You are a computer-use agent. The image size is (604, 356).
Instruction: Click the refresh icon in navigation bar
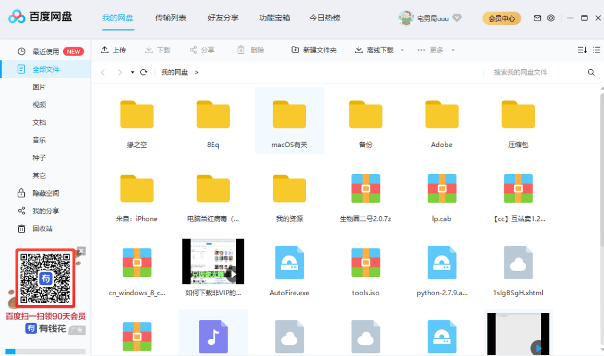tap(144, 72)
